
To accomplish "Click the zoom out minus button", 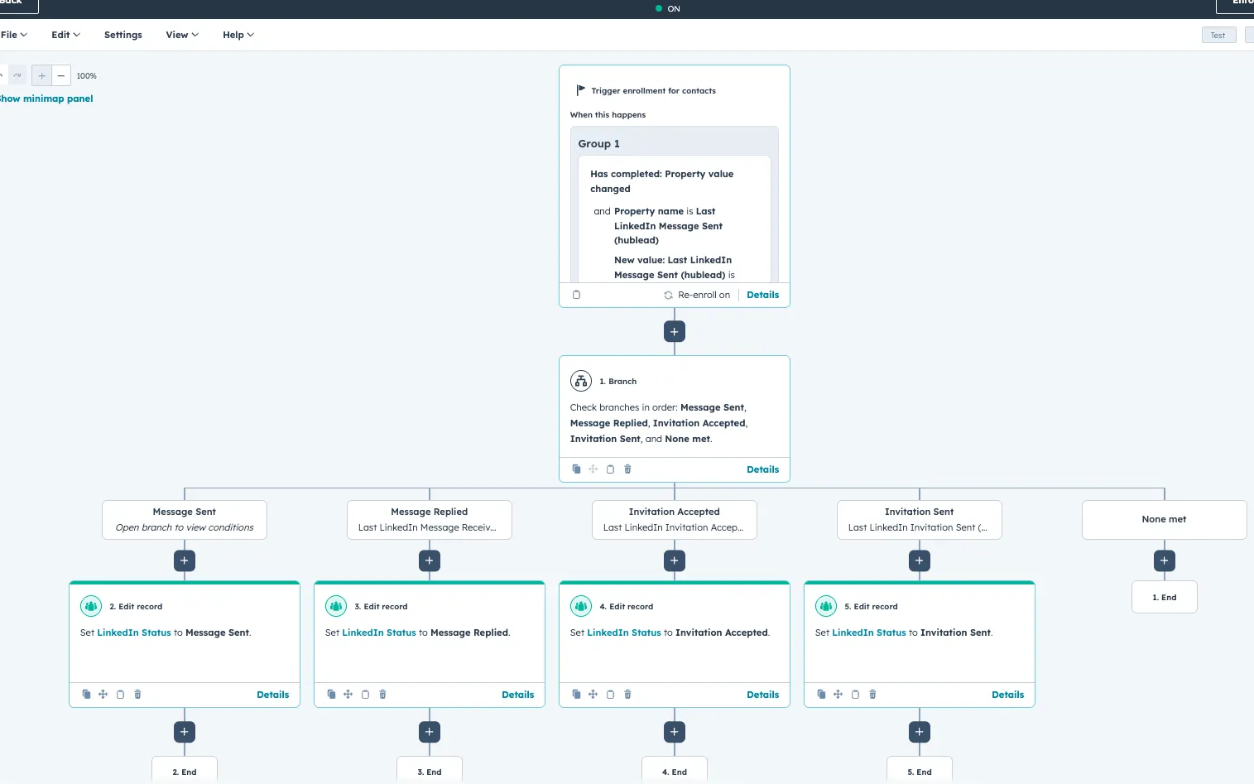I will point(60,75).
